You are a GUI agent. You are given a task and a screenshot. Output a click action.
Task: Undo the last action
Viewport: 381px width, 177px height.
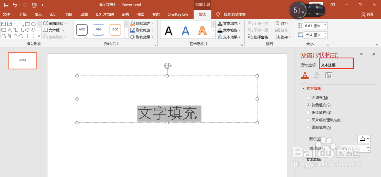[x=15, y=5]
